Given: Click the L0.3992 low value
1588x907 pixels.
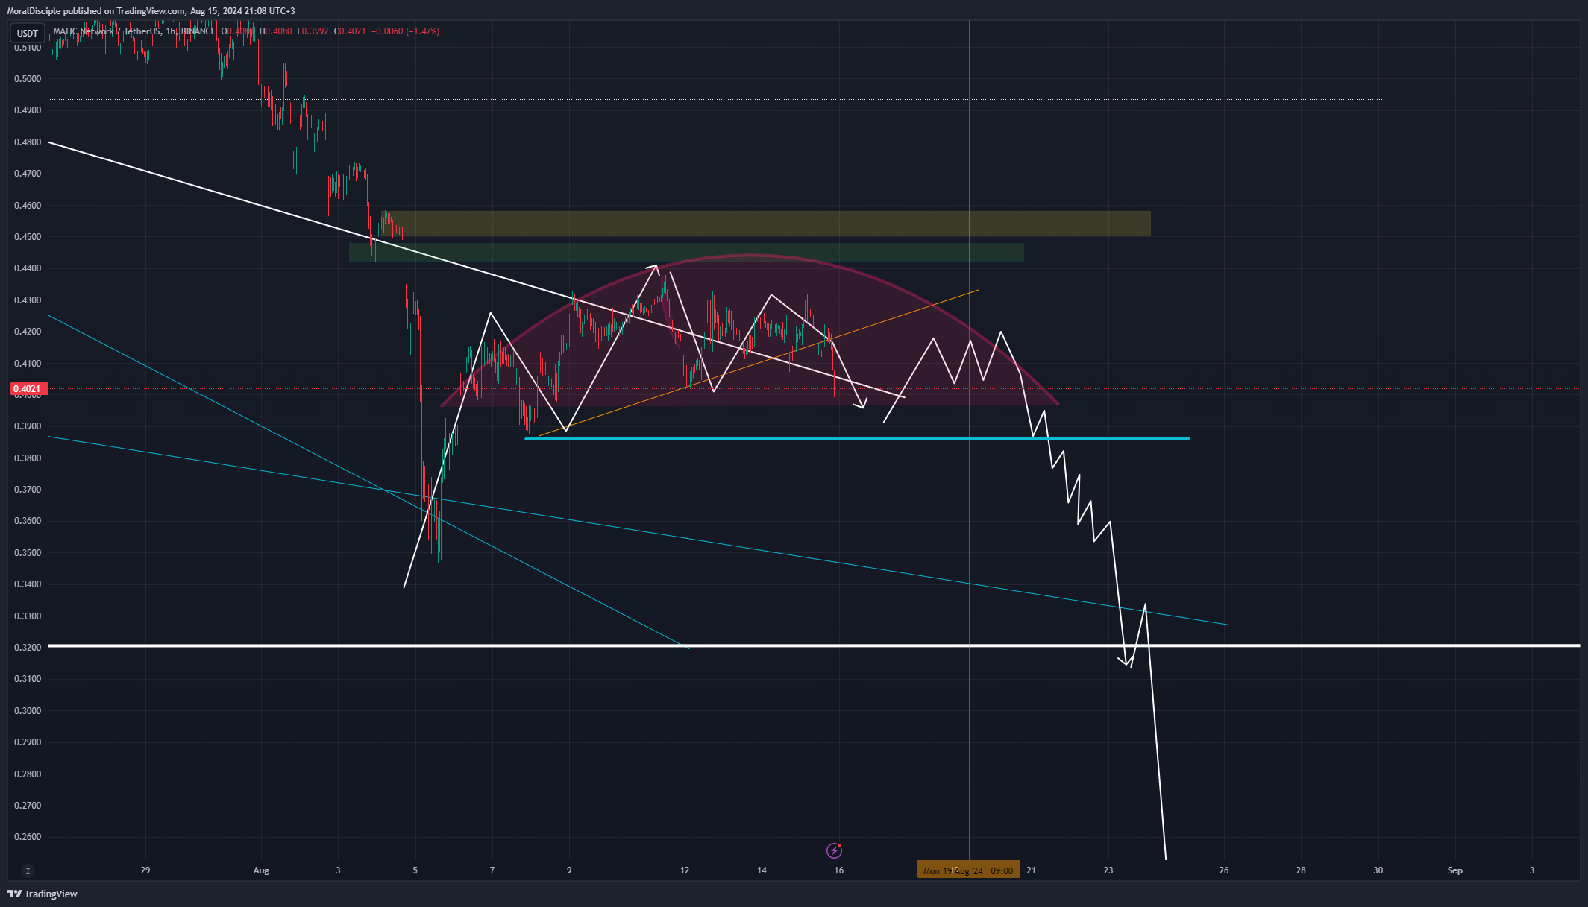Looking at the screenshot, I should (313, 31).
